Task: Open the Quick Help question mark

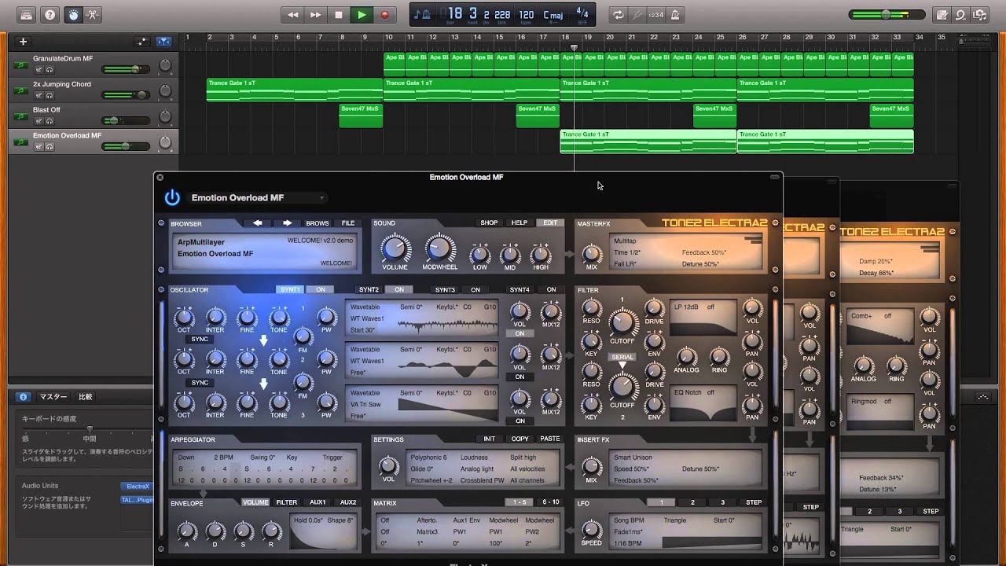Action: 50,14
